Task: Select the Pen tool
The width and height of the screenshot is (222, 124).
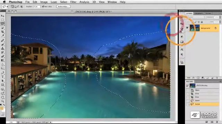Action: [x=2, y=73]
